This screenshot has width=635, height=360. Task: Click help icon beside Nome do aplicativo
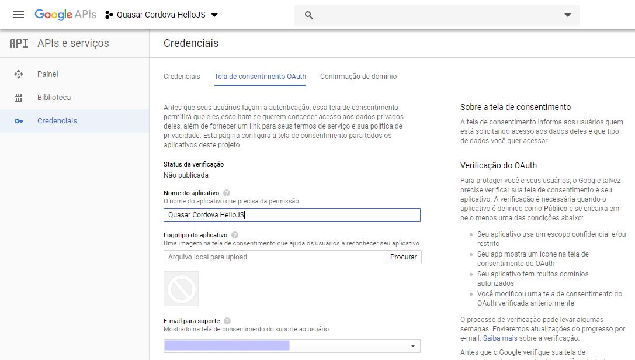pyautogui.click(x=227, y=193)
